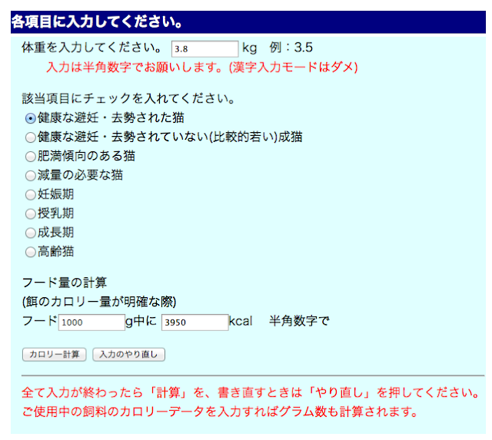Click the kcal field showing 3950
Viewport: 492px width, 440px height.
click(194, 323)
